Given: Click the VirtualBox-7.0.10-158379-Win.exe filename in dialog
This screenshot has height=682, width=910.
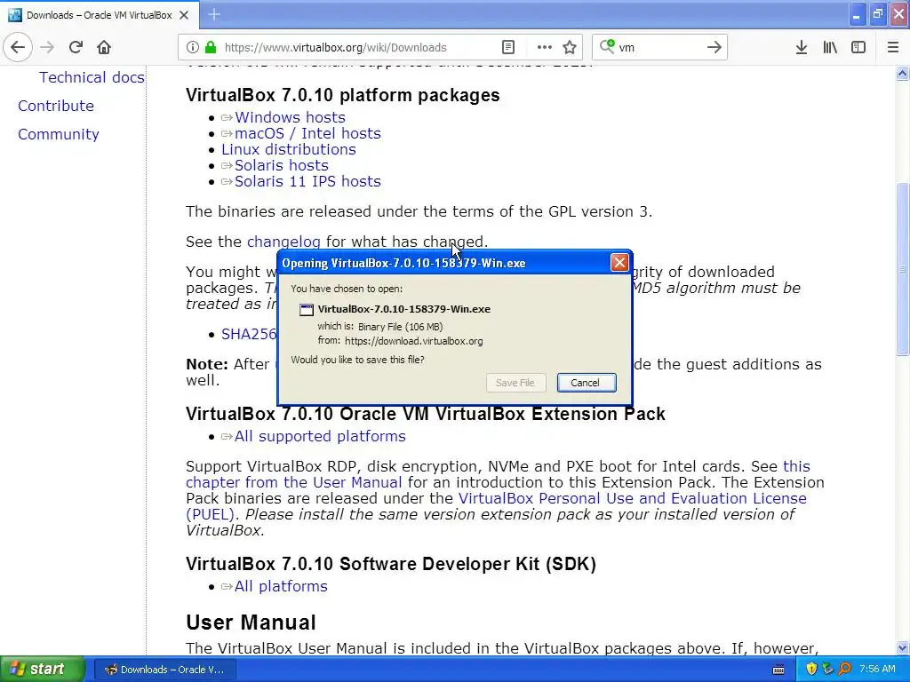Looking at the screenshot, I should pyautogui.click(x=404, y=309).
